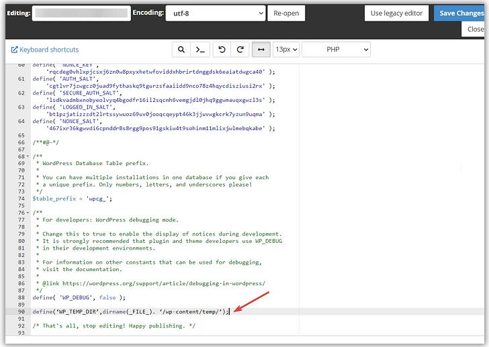Click Use legacy editor button
Viewport: 489px width, 347px height.
(x=396, y=13)
